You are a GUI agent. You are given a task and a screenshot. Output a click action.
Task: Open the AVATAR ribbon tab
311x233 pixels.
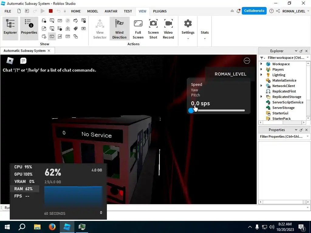point(111,11)
